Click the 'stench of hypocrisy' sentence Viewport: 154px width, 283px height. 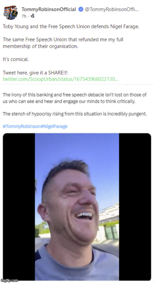(75, 114)
